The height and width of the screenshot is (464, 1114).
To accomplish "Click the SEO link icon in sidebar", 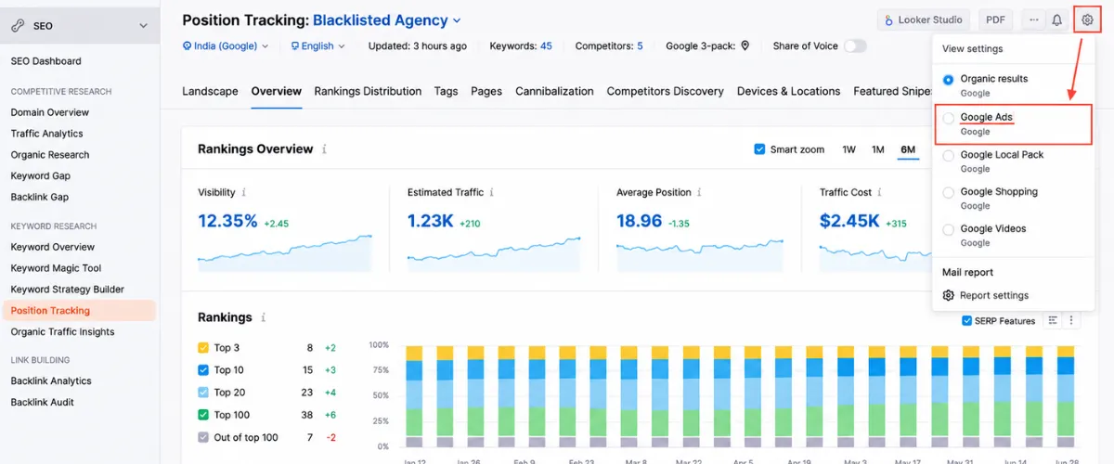I will point(18,26).
